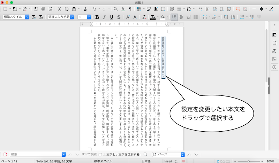Viewport: 279px width, 163px height.
Task: Toggle Formatting Marks with the pilcrow icon
Action: [130, 9]
